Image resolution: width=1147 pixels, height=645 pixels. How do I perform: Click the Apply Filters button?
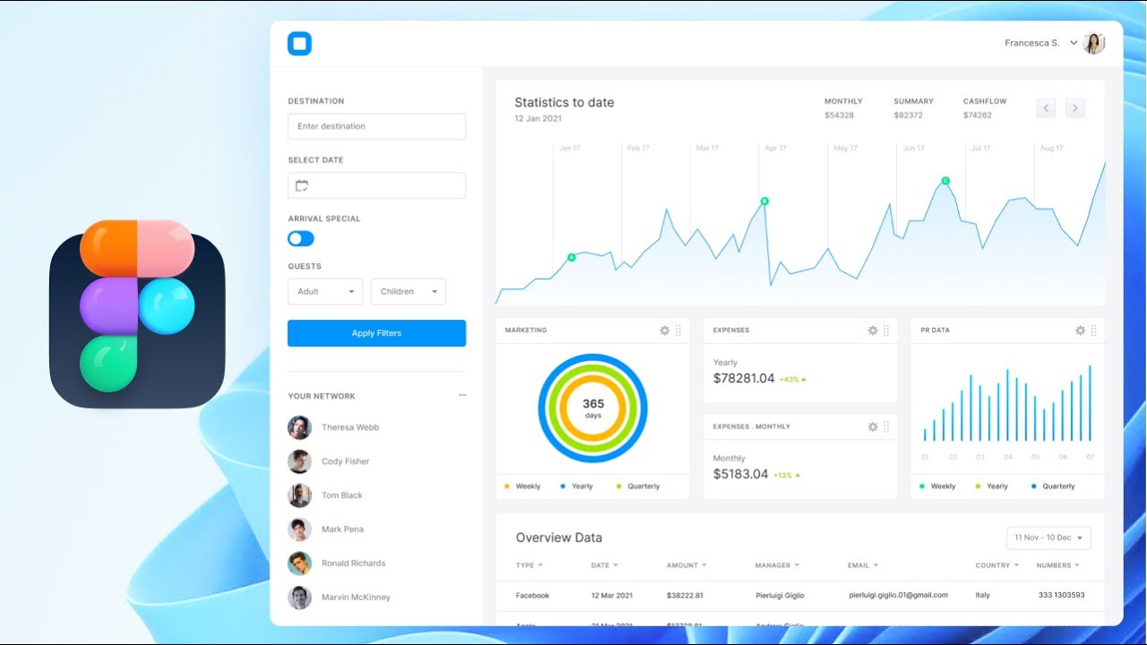[376, 333]
